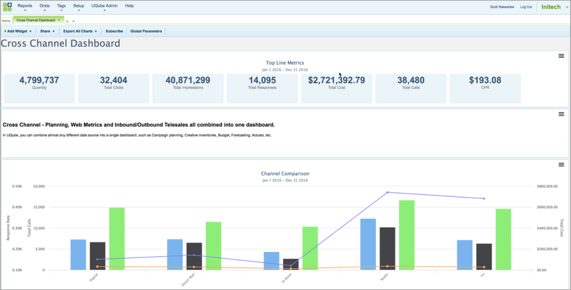Click the green bar for Digital
This screenshot has height=290, width=571.
click(x=117, y=239)
